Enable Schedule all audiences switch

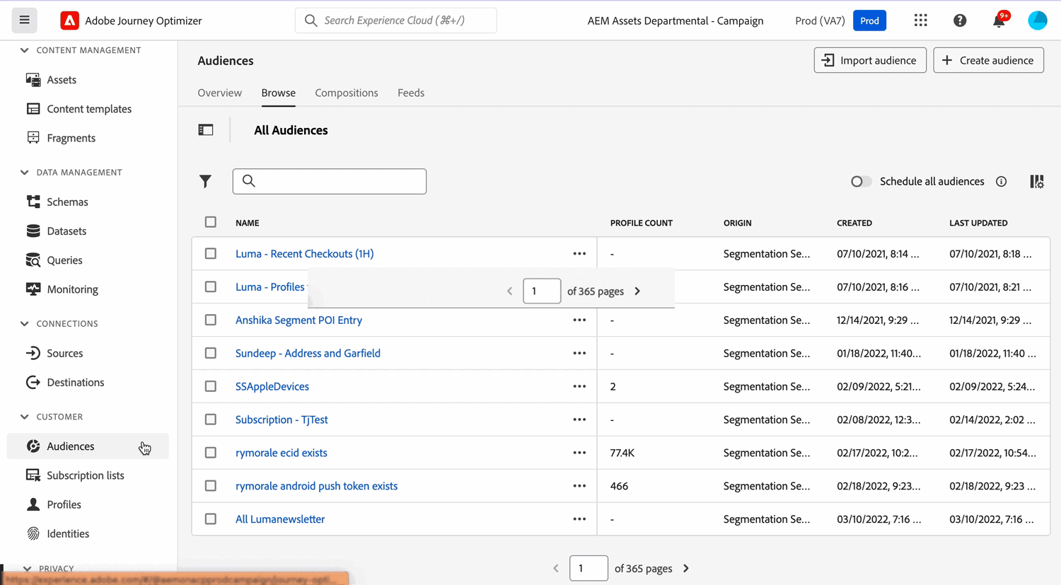coord(860,182)
